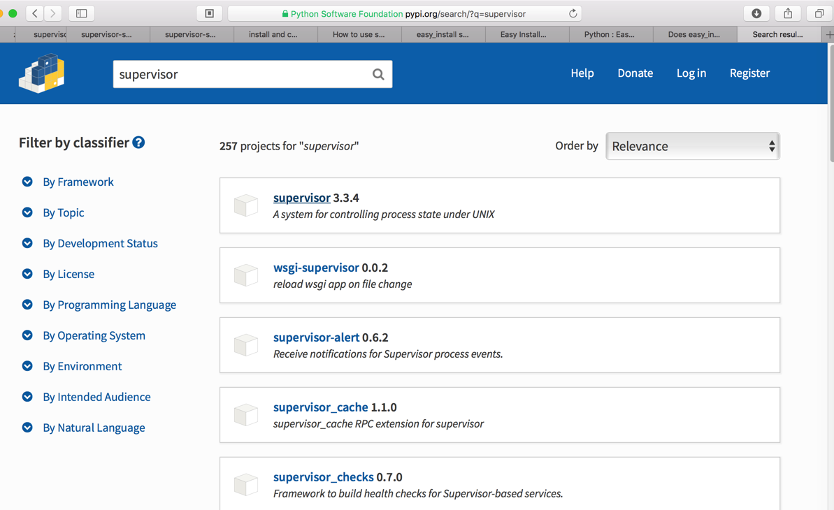
Task: Add a new tab with plus
Action: (x=828, y=34)
